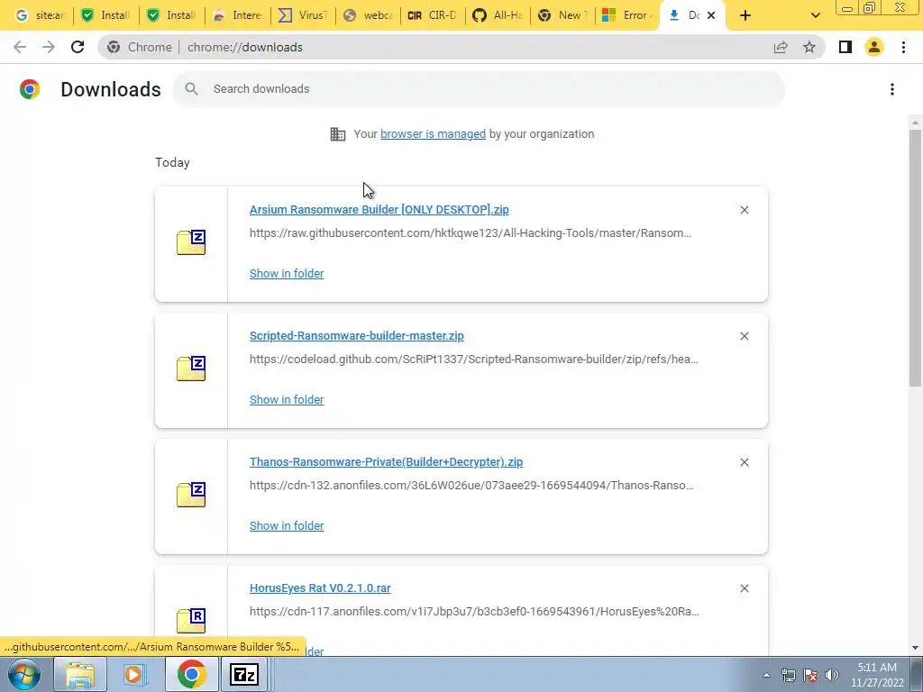Remove Scripted-Ransomware-builder-master.zip from the list
Image resolution: width=923 pixels, height=692 pixels.
click(x=744, y=336)
